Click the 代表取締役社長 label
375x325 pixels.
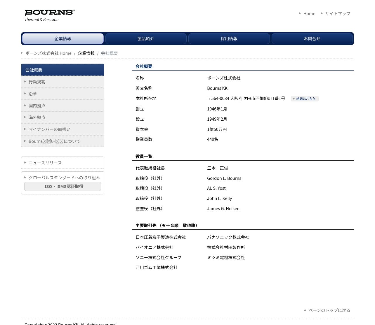[x=150, y=168]
